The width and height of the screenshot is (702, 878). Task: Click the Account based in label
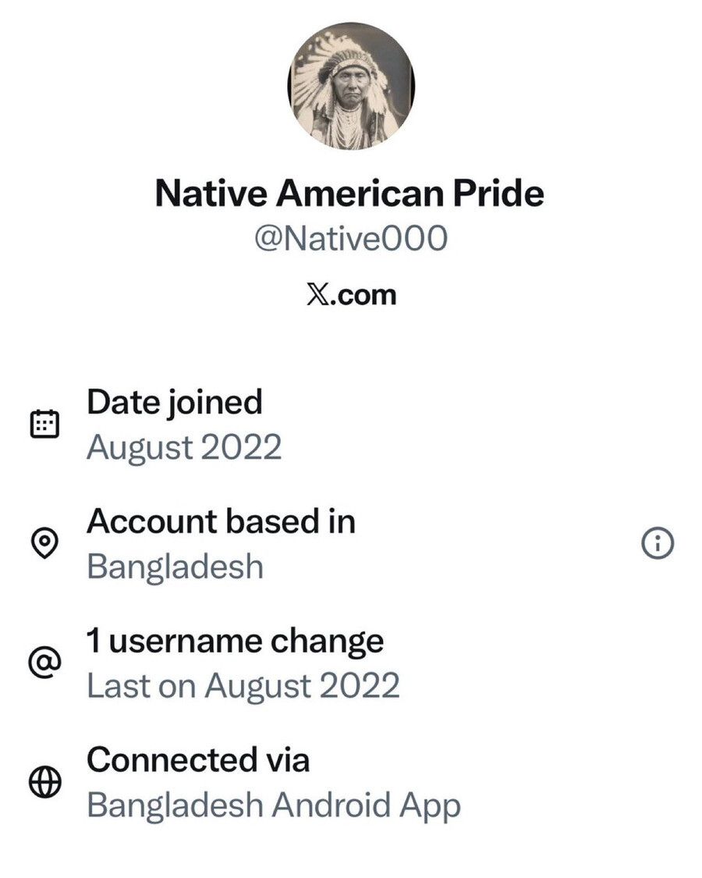[x=221, y=521]
